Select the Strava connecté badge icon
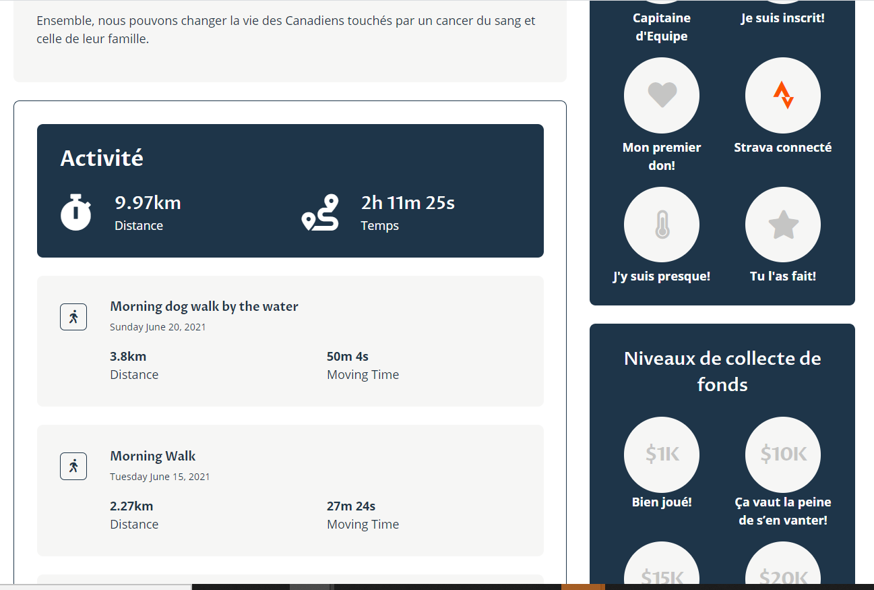This screenshot has height=590, width=874. click(783, 95)
